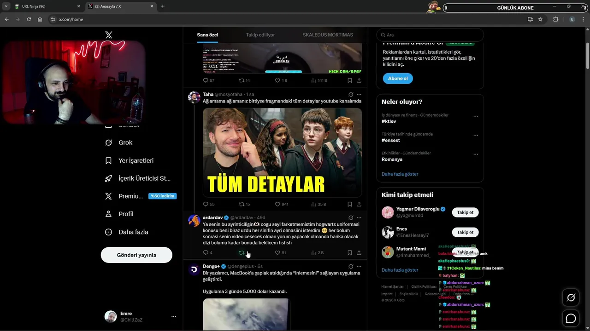Open Daha fazla sidebar menu
This screenshot has width=590, height=331.
pos(127,232)
